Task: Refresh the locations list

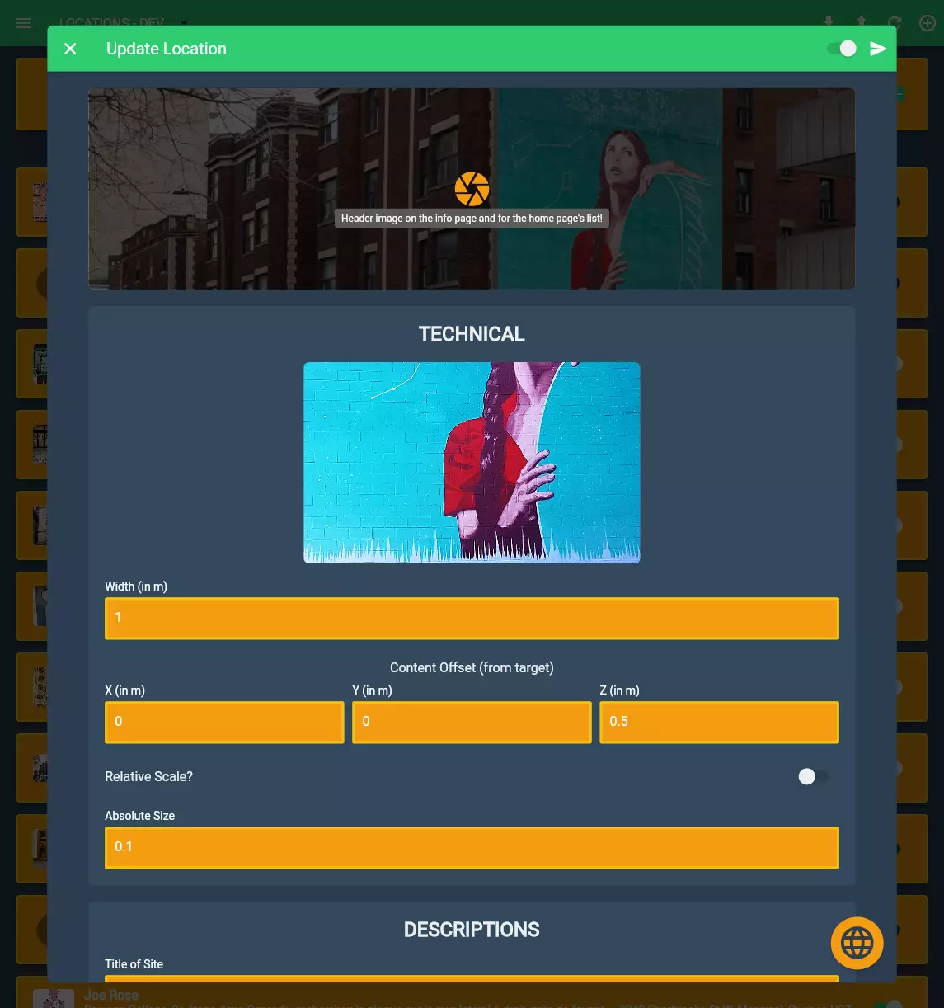Action: click(x=895, y=22)
